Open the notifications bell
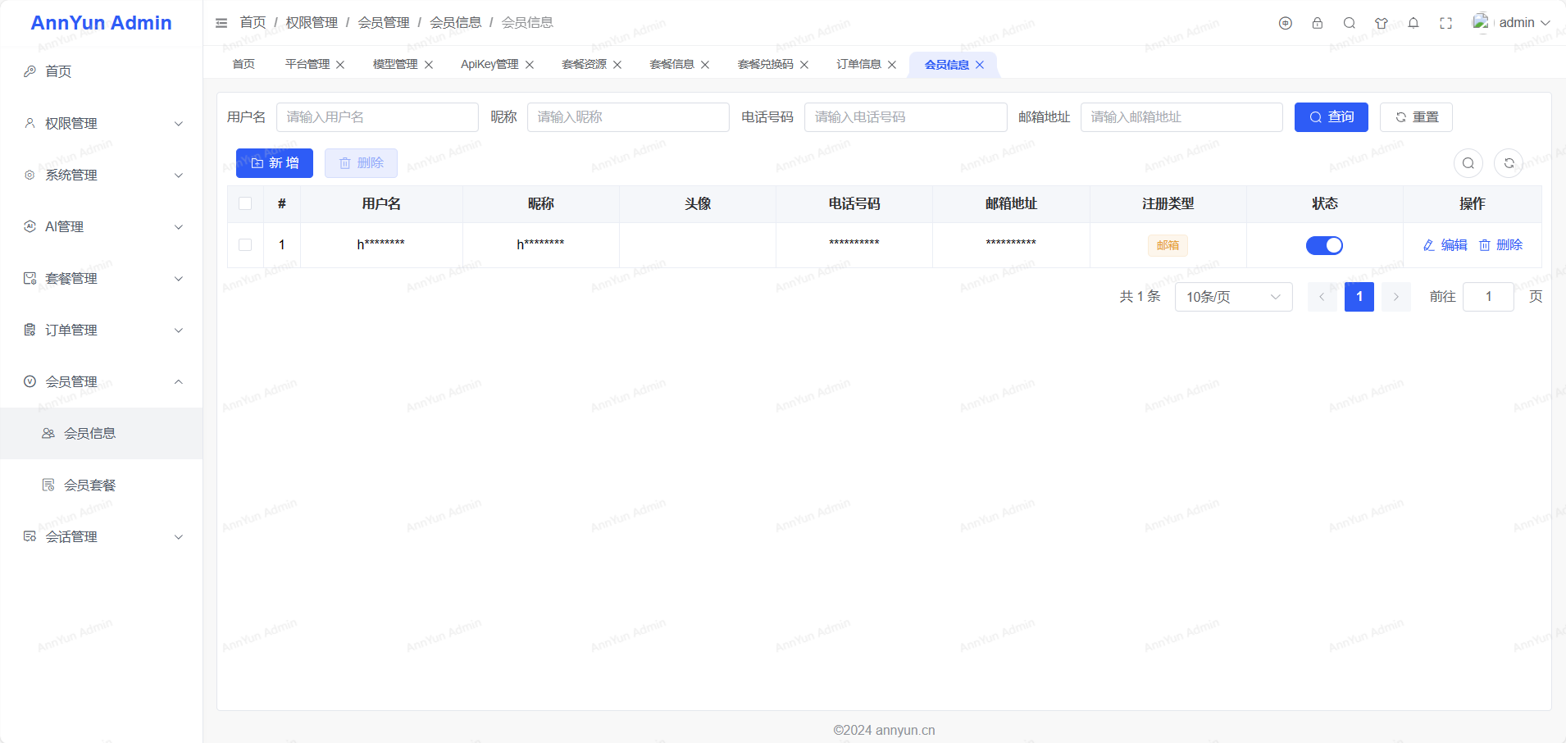 click(x=1413, y=23)
